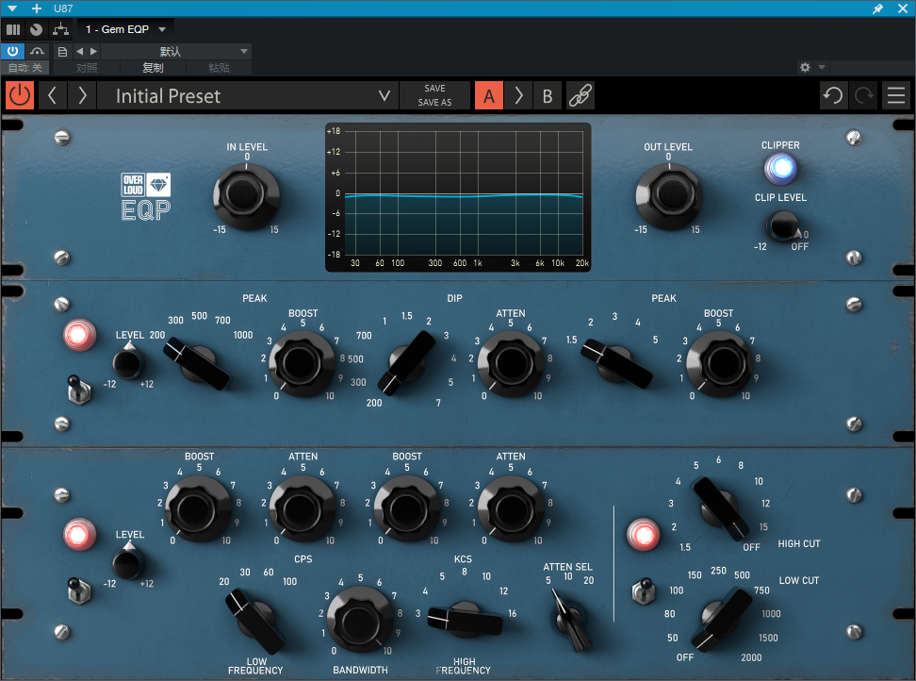Redo the change with the redo arrow
This screenshot has width=916, height=681.
coord(864,95)
